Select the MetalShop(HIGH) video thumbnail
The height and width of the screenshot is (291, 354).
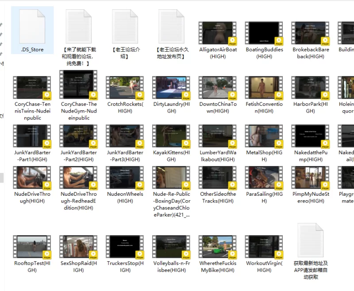tap(264, 136)
